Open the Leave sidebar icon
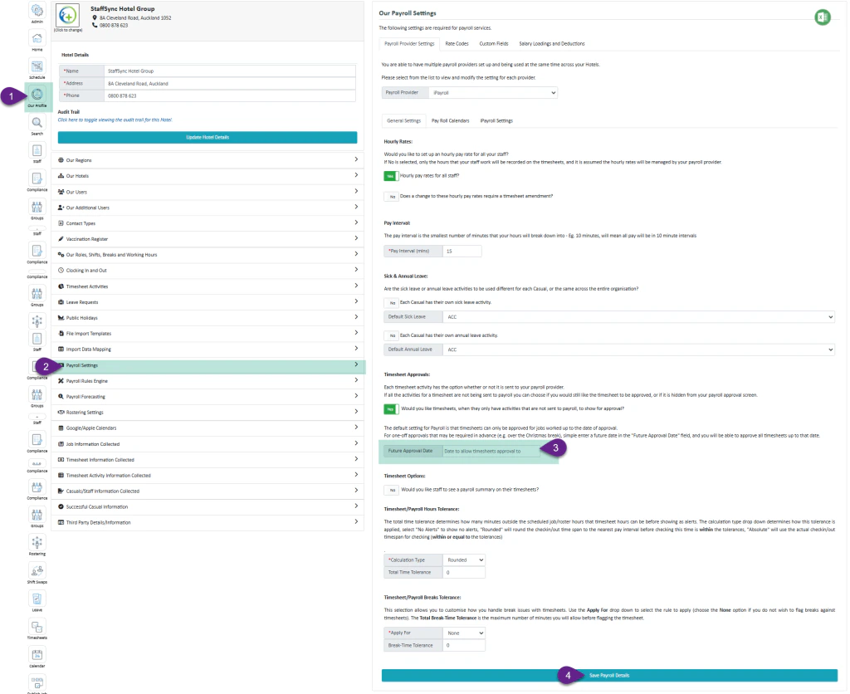Screen dimensions: 850x694 coord(37,599)
